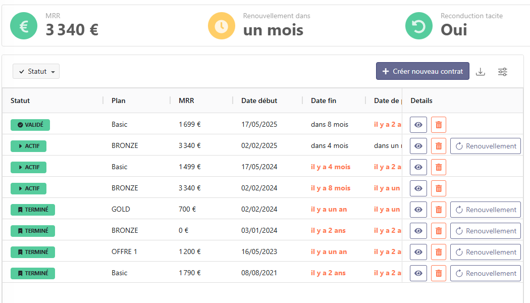
Task: View details of the Basic 1 699 € contract
Action: [x=418, y=125]
